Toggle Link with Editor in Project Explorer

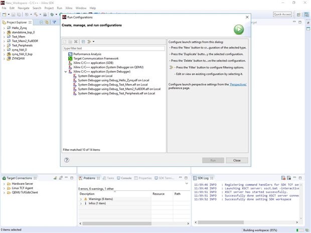pos(47,23)
